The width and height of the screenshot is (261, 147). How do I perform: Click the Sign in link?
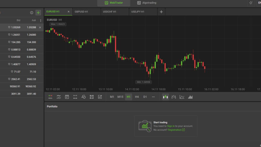pyautogui.click(x=171, y=126)
